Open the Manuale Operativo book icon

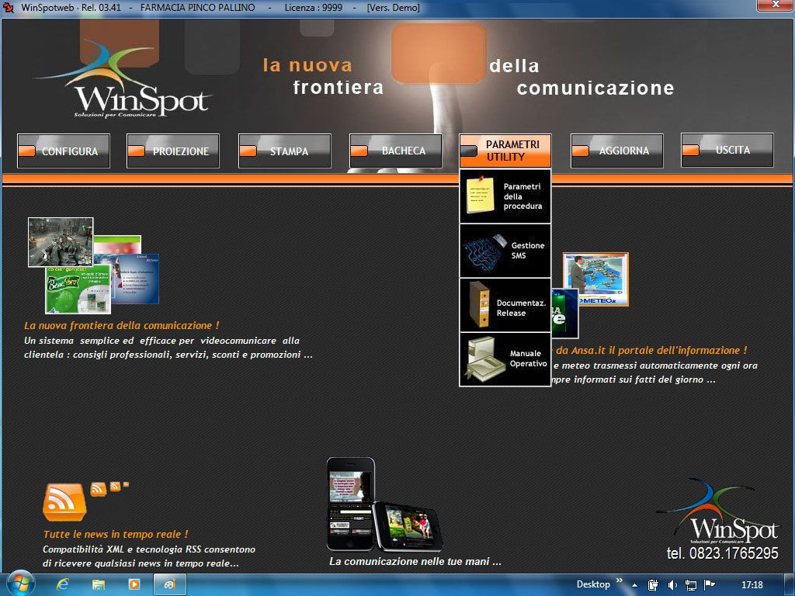(485, 359)
